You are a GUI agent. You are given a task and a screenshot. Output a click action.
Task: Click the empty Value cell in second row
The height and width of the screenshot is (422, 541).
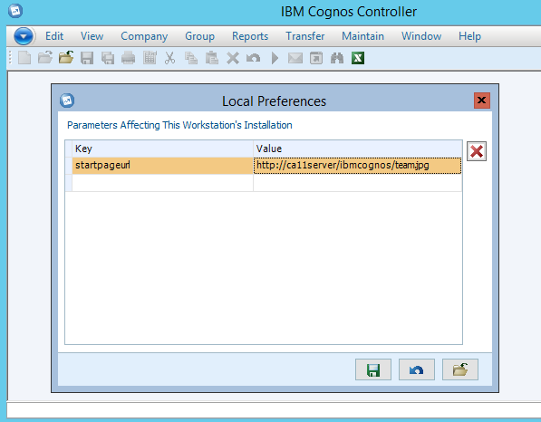click(358, 182)
